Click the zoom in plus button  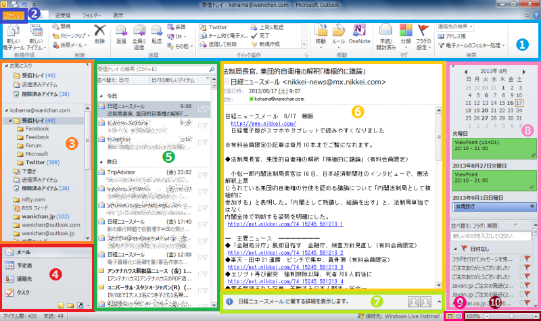coord(536,316)
